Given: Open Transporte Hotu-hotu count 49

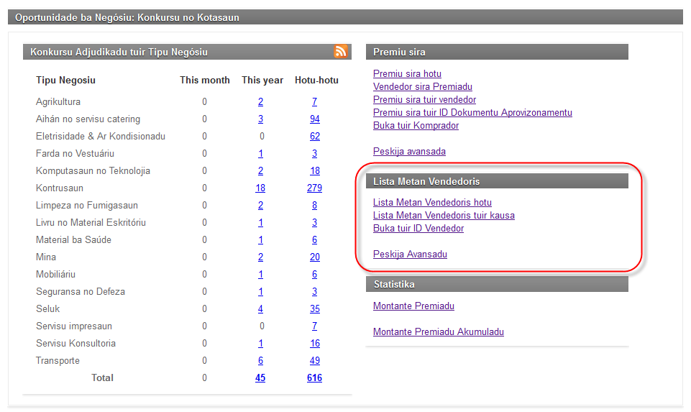Looking at the screenshot, I should (314, 361).
